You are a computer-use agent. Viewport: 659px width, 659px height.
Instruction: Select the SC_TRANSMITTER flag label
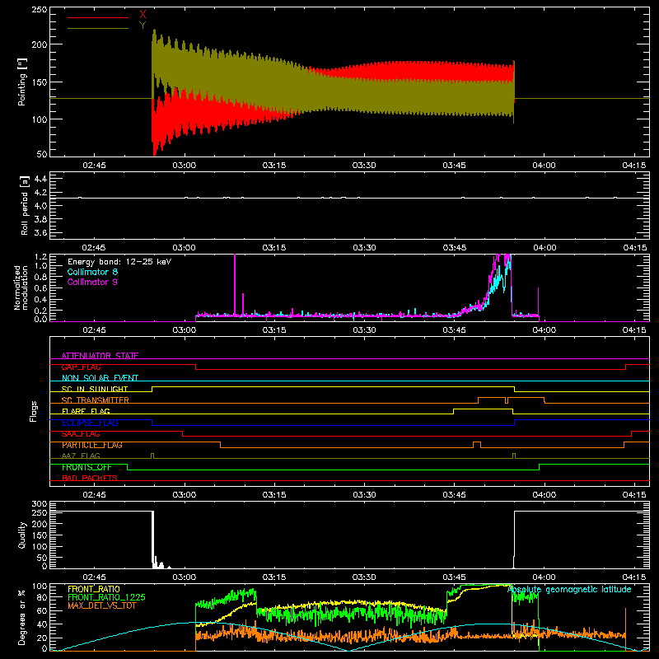coord(95,400)
